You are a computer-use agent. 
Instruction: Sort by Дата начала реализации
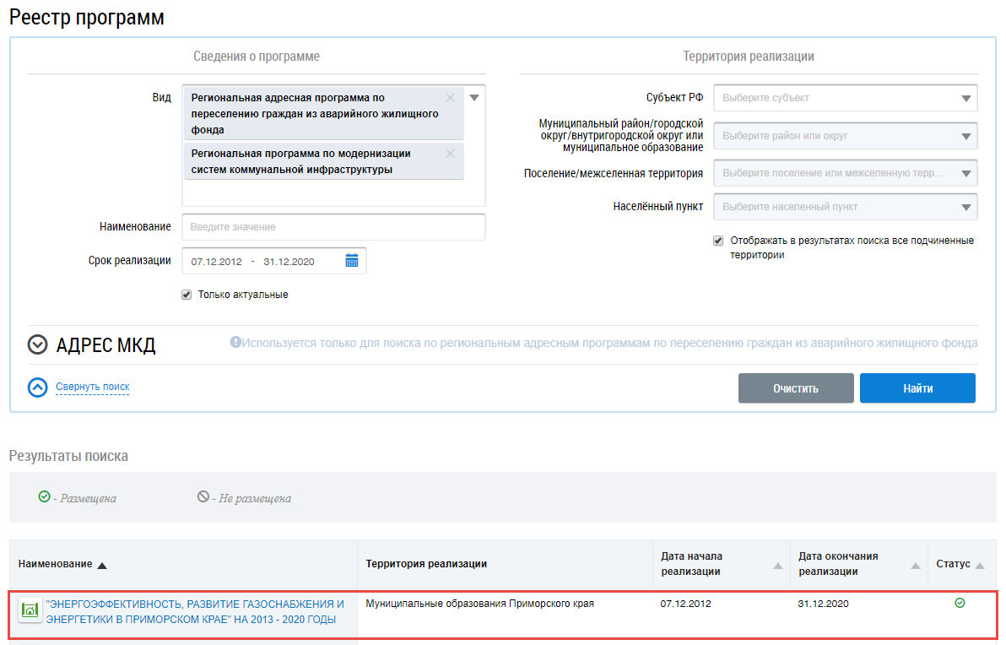(778, 566)
